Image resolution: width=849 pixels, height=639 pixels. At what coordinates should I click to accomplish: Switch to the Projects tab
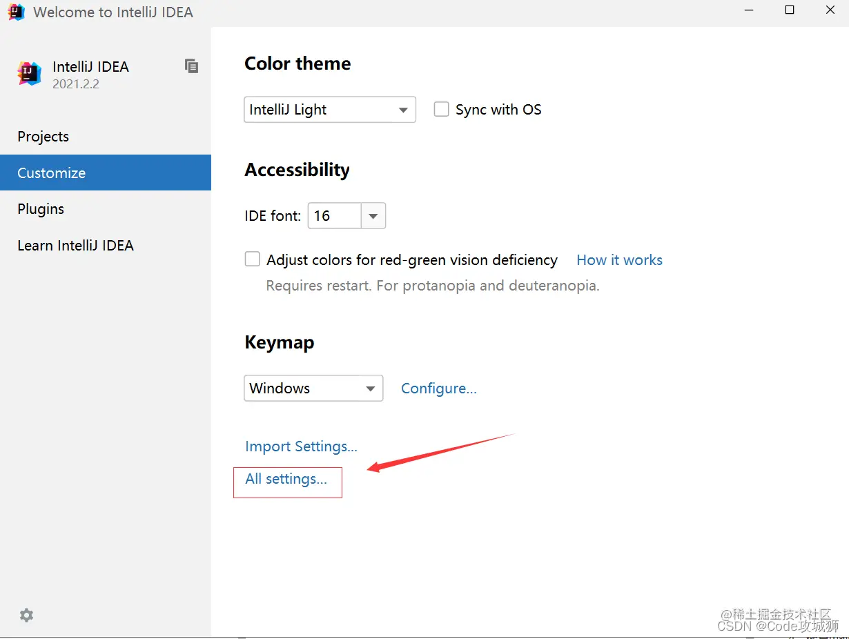[43, 137]
